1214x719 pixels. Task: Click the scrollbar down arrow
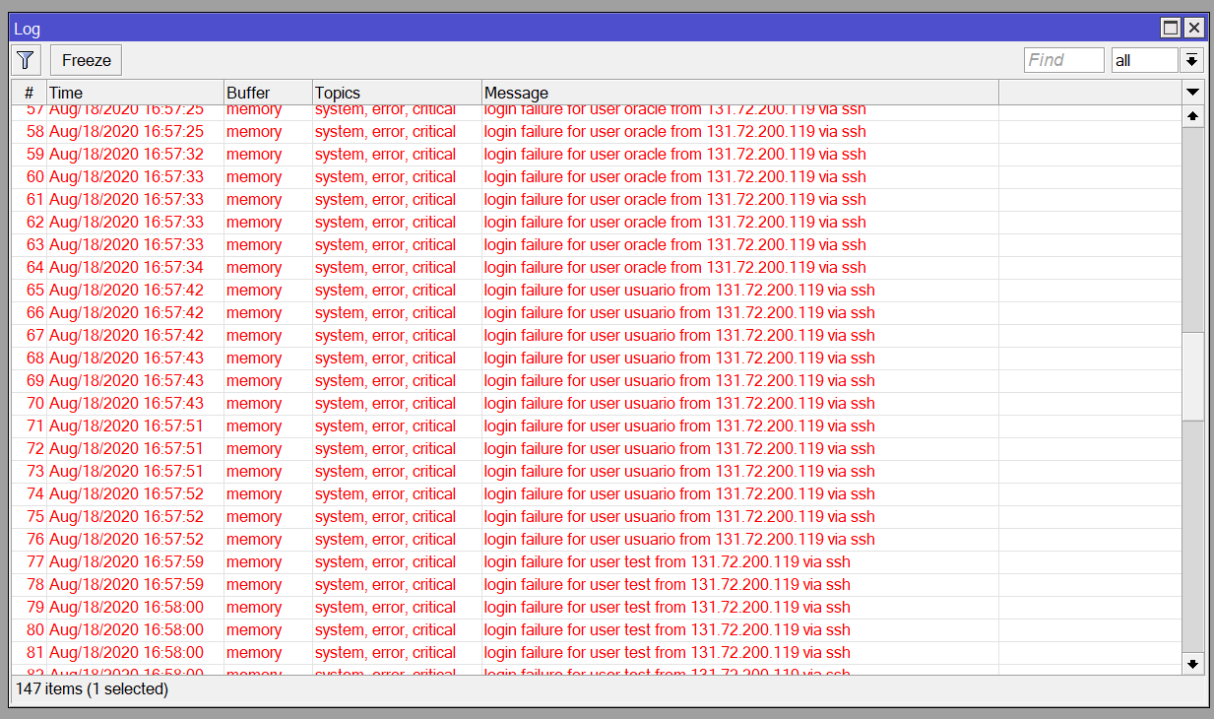[1193, 664]
